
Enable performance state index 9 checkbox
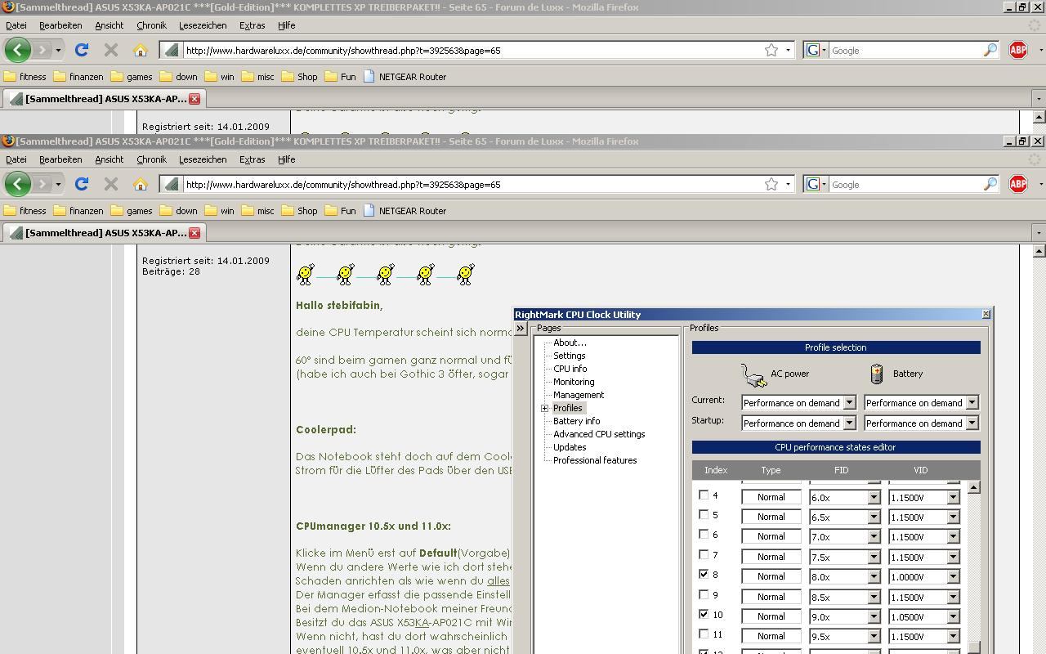click(x=704, y=594)
